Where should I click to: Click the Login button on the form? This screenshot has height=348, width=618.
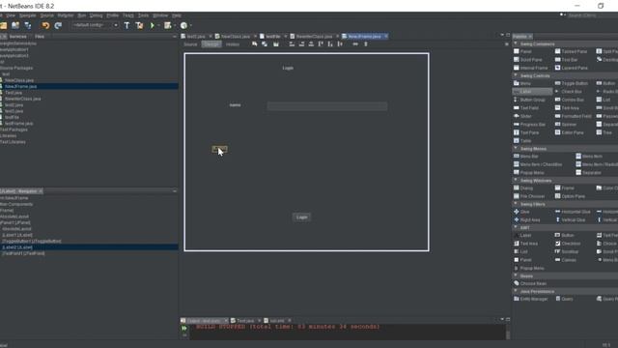301,217
